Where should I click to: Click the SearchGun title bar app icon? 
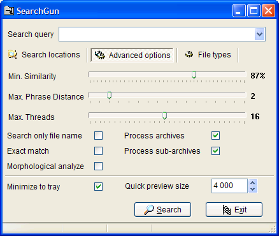(9, 11)
